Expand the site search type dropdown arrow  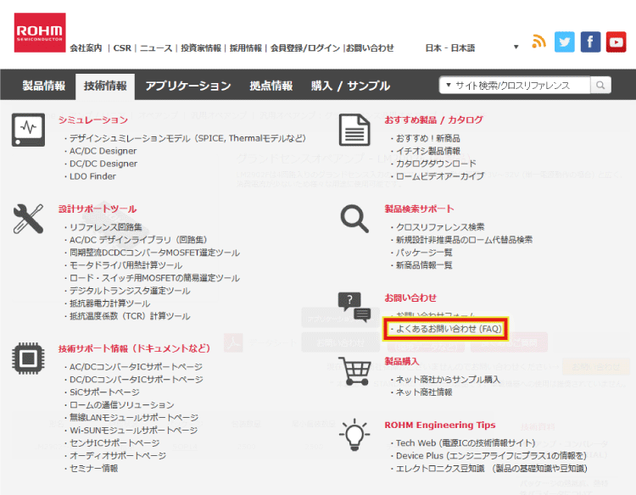coord(449,85)
